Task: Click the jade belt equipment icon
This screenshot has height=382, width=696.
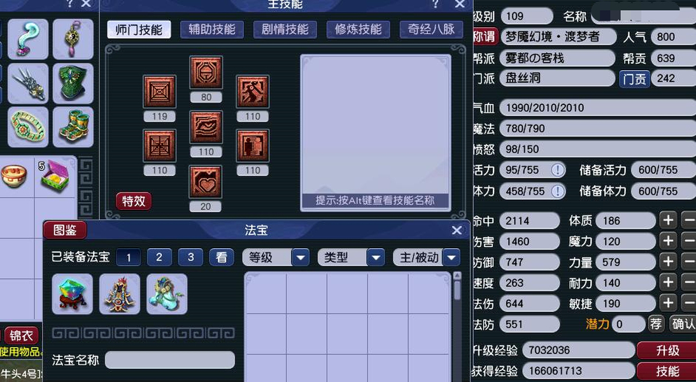Action: [28, 127]
